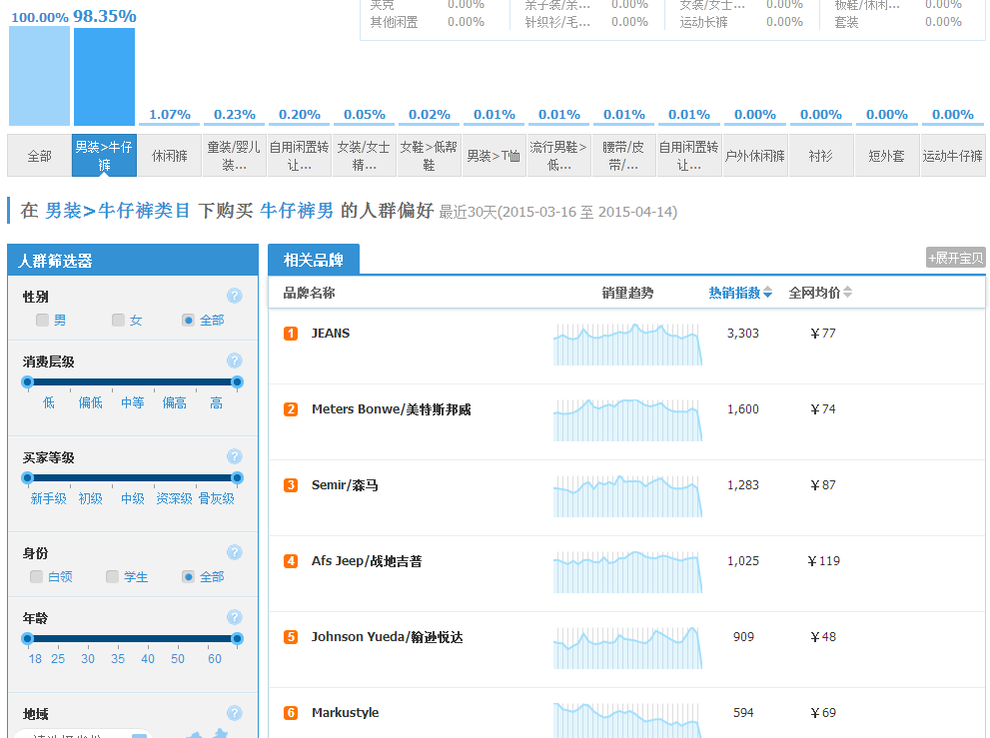Click the 1.07% value above 休闲裤
This screenshot has height=738, width=990.
pos(170,114)
